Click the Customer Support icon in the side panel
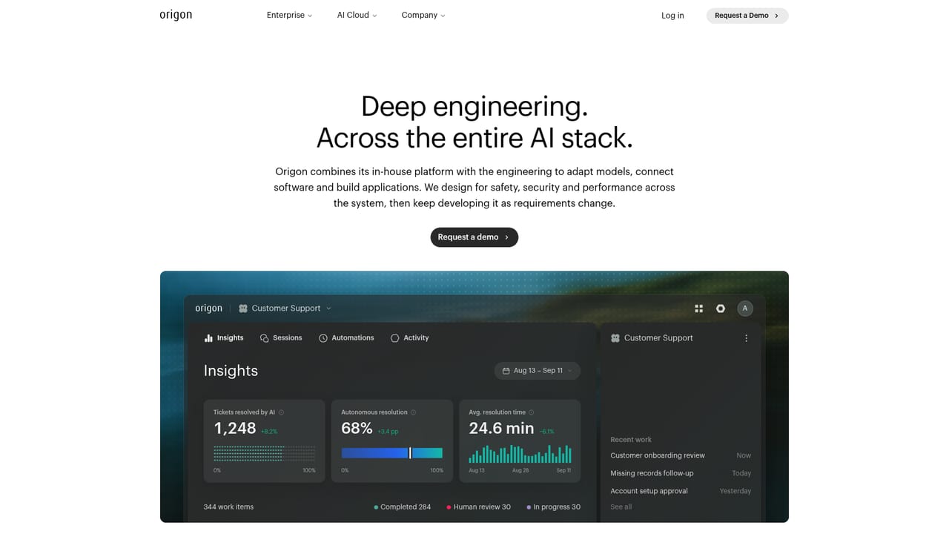The width and height of the screenshot is (949, 534). point(615,338)
